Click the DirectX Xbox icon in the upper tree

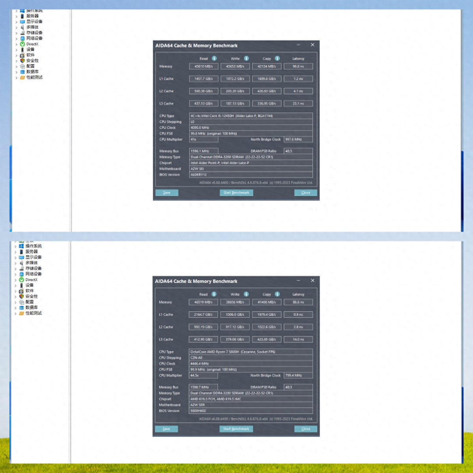point(22,44)
